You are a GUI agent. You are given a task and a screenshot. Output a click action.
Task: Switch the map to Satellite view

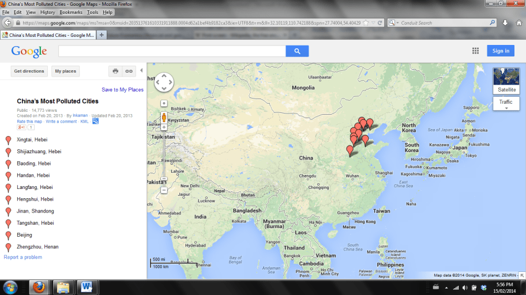point(507,81)
